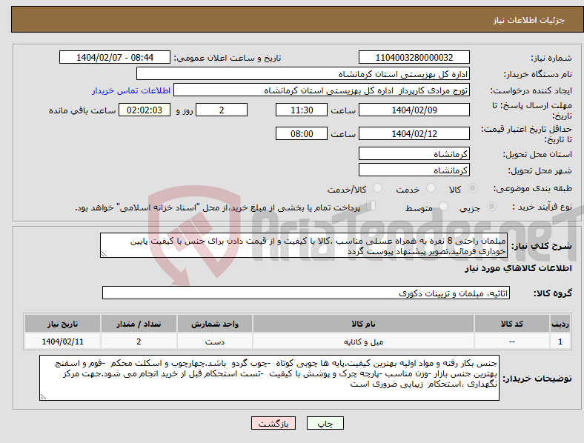Click the validity time field 08:00
Screen dimensions: 584x443
302,133
